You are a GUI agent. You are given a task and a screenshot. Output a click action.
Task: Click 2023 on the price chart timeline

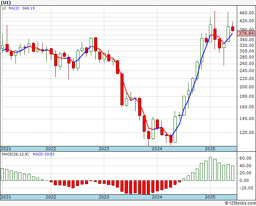(104, 149)
